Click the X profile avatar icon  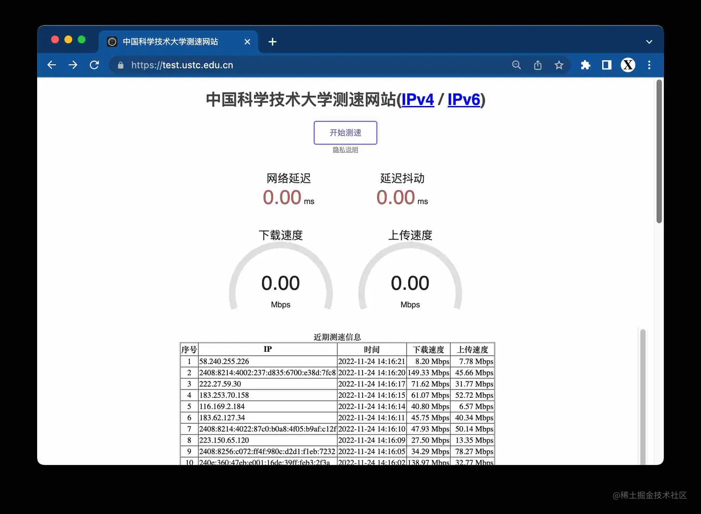[x=627, y=65]
